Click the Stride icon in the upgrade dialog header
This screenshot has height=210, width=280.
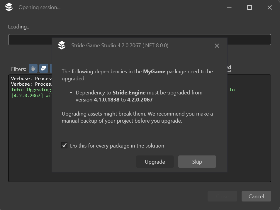pyautogui.click(x=62, y=45)
